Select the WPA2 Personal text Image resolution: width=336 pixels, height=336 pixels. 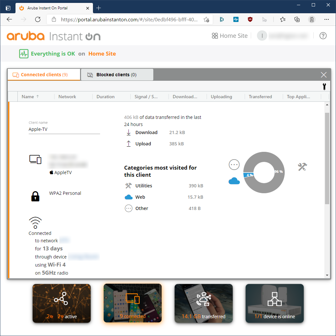(x=65, y=193)
